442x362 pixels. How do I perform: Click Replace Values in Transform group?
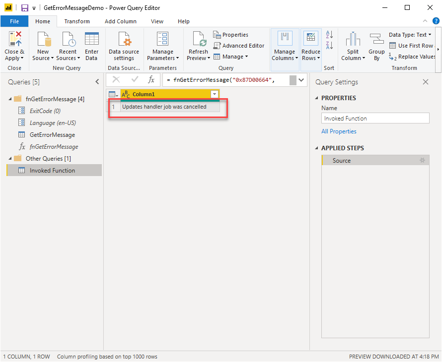point(412,57)
